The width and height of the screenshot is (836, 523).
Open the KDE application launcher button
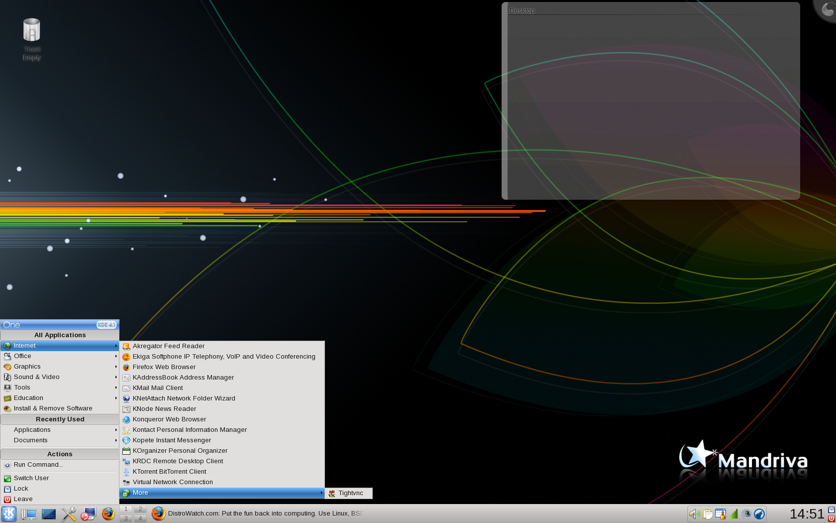[9, 514]
